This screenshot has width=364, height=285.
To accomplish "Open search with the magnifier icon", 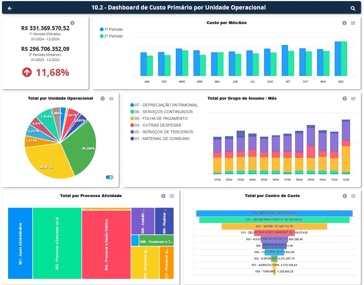I will [353, 8].
